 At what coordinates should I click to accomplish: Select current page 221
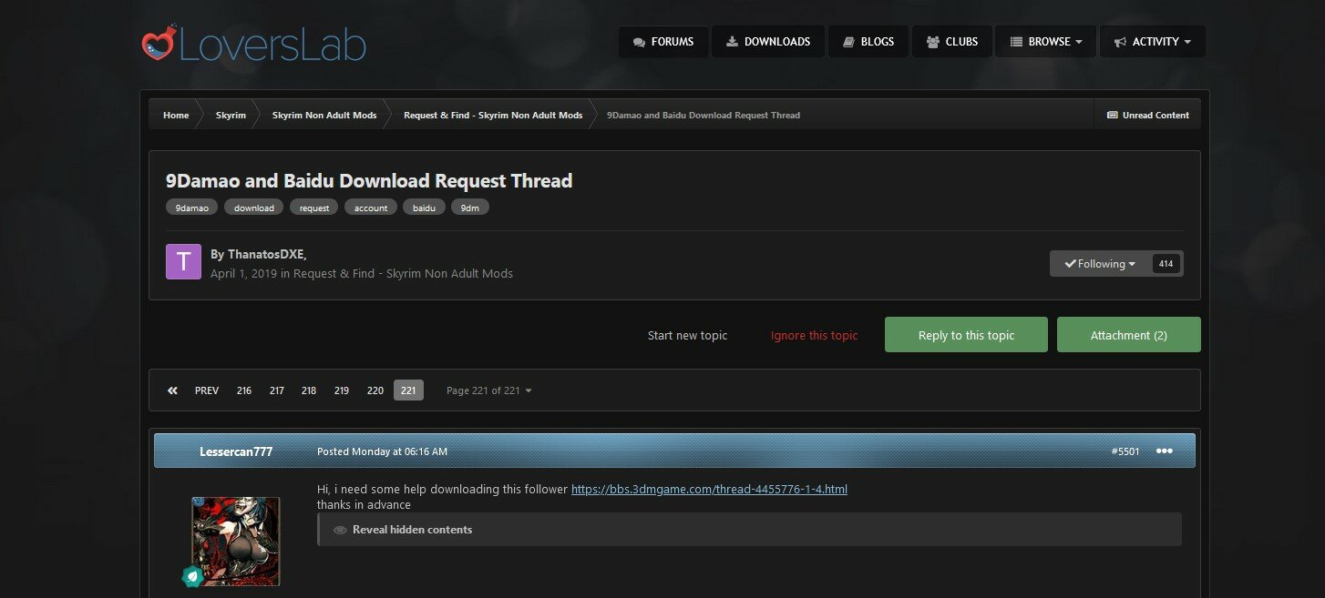[x=408, y=390]
